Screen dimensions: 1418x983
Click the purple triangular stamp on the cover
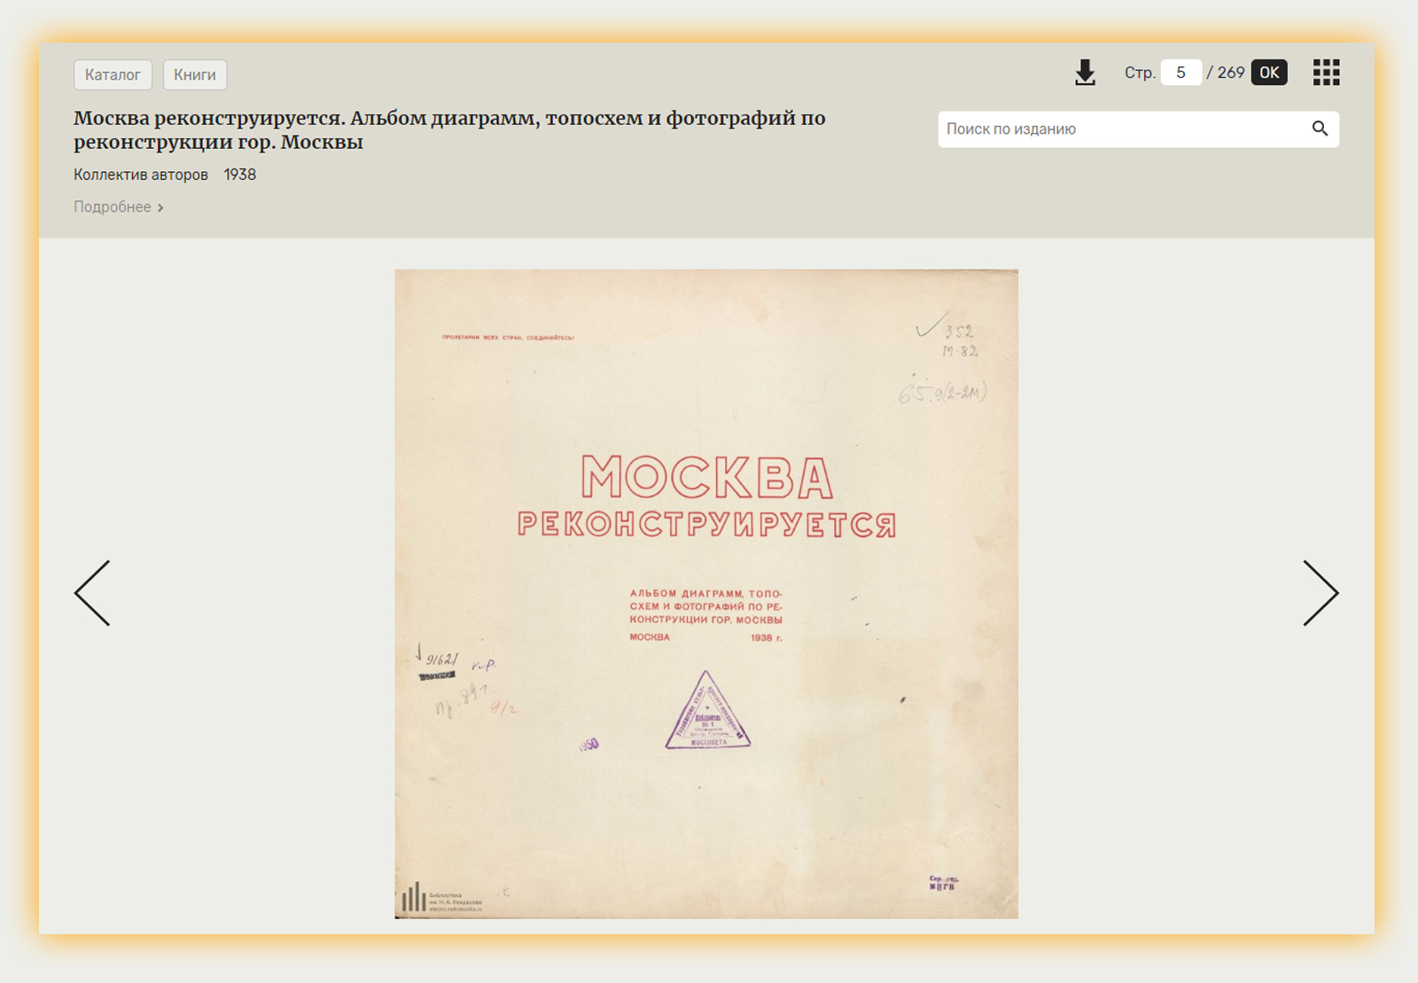707,713
